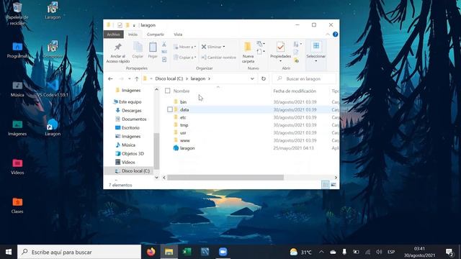461x259 pixels.
Task: Check the box next to data folder
Action: tap(170, 109)
